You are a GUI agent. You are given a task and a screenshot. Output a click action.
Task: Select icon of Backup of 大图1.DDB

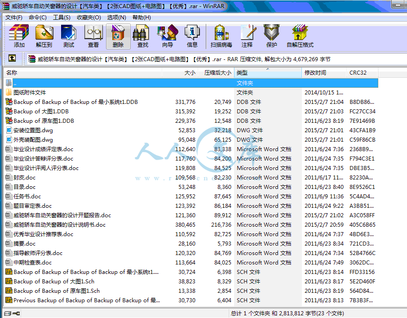click(x=9, y=111)
